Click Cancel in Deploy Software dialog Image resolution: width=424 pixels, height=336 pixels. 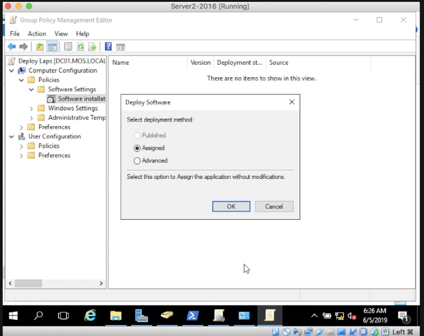click(274, 206)
